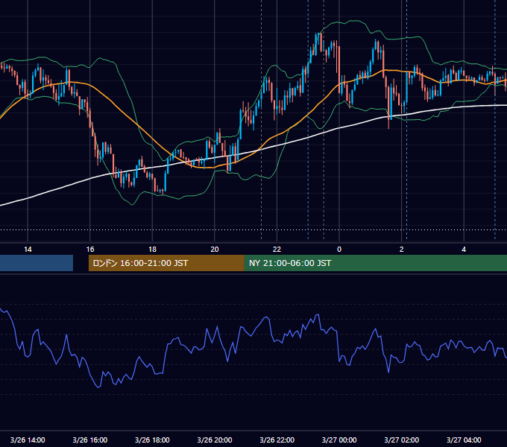This screenshot has height=447, width=507.
Task: Click the hour label 20 on price chart axis
Action: 215,250
